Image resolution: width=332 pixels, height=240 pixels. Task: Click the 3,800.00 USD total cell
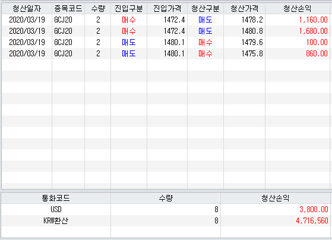click(x=276, y=209)
